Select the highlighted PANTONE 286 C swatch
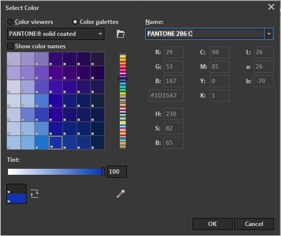 pos(55,142)
